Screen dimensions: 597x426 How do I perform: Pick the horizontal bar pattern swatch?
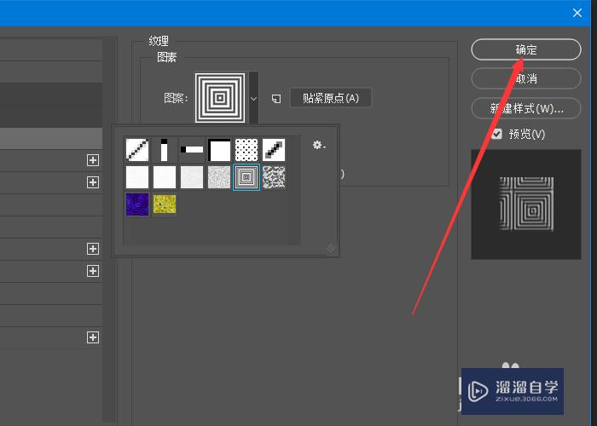pos(192,149)
